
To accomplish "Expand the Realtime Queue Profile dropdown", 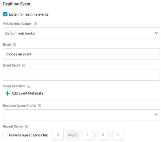I will tap(81, 115).
